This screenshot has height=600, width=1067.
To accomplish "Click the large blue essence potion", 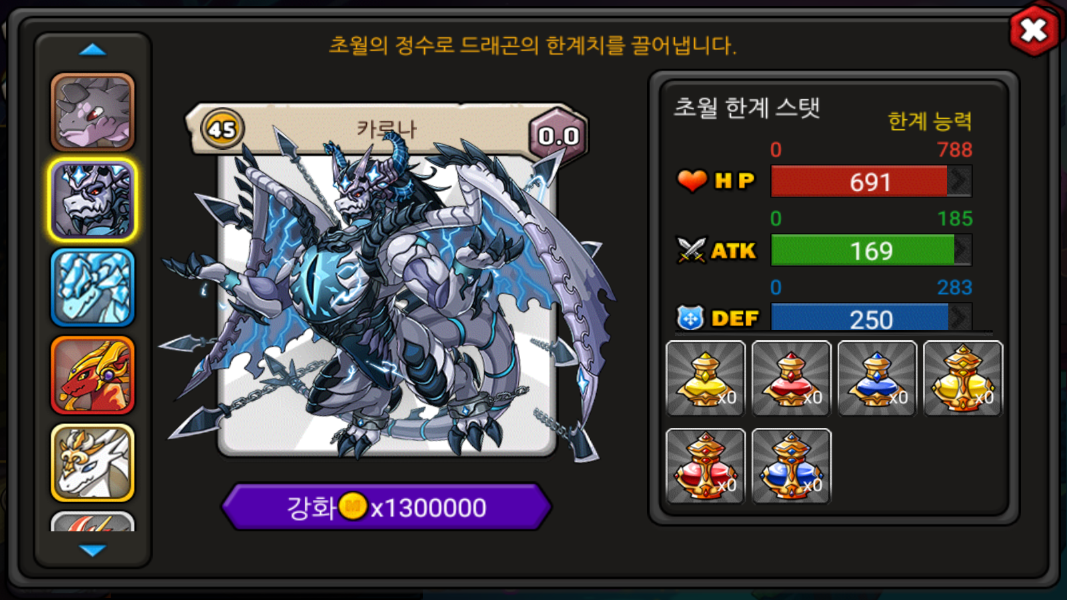I will point(792,466).
